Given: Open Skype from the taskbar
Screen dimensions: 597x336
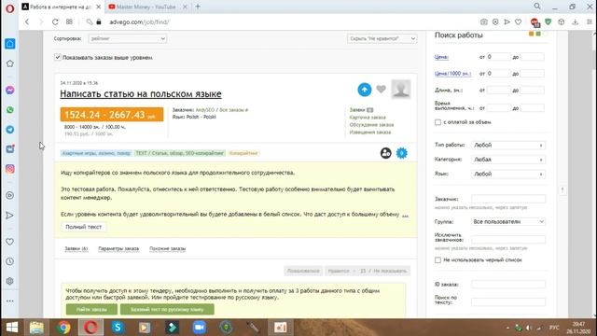Looking at the screenshot, I should [x=118, y=328].
